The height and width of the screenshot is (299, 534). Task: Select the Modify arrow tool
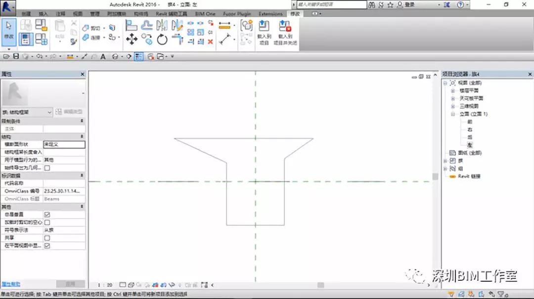point(8,32)
